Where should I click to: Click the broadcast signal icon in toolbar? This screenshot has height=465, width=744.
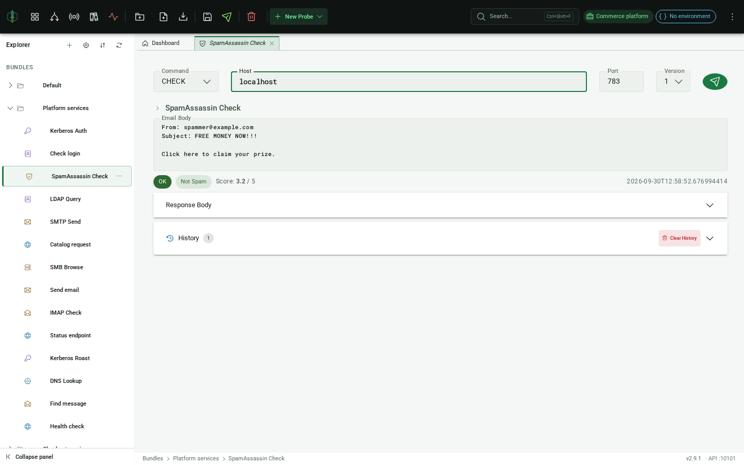click(74, 17)
